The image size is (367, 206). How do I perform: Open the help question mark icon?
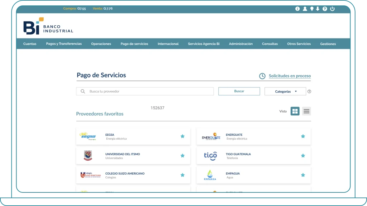coord(325,9)
